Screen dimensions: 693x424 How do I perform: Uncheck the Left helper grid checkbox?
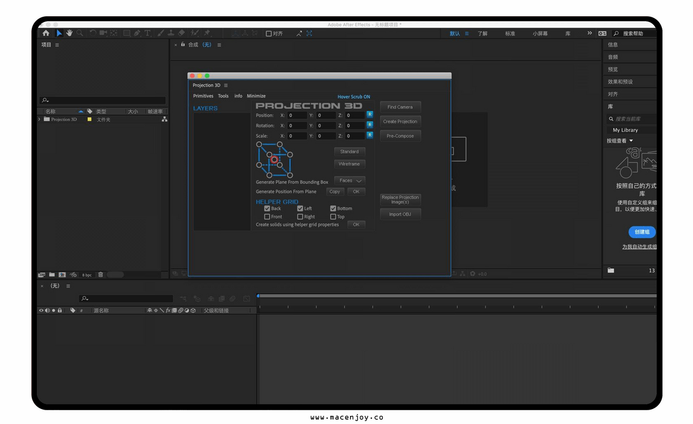[x=300, y=208]
